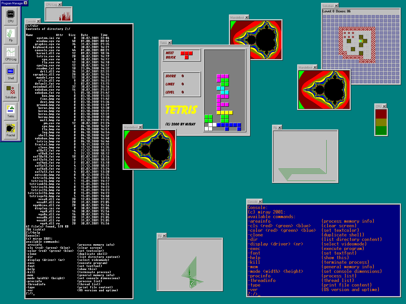Click the Program Manager title bar
406x304 pixels.
pos(12,3)
